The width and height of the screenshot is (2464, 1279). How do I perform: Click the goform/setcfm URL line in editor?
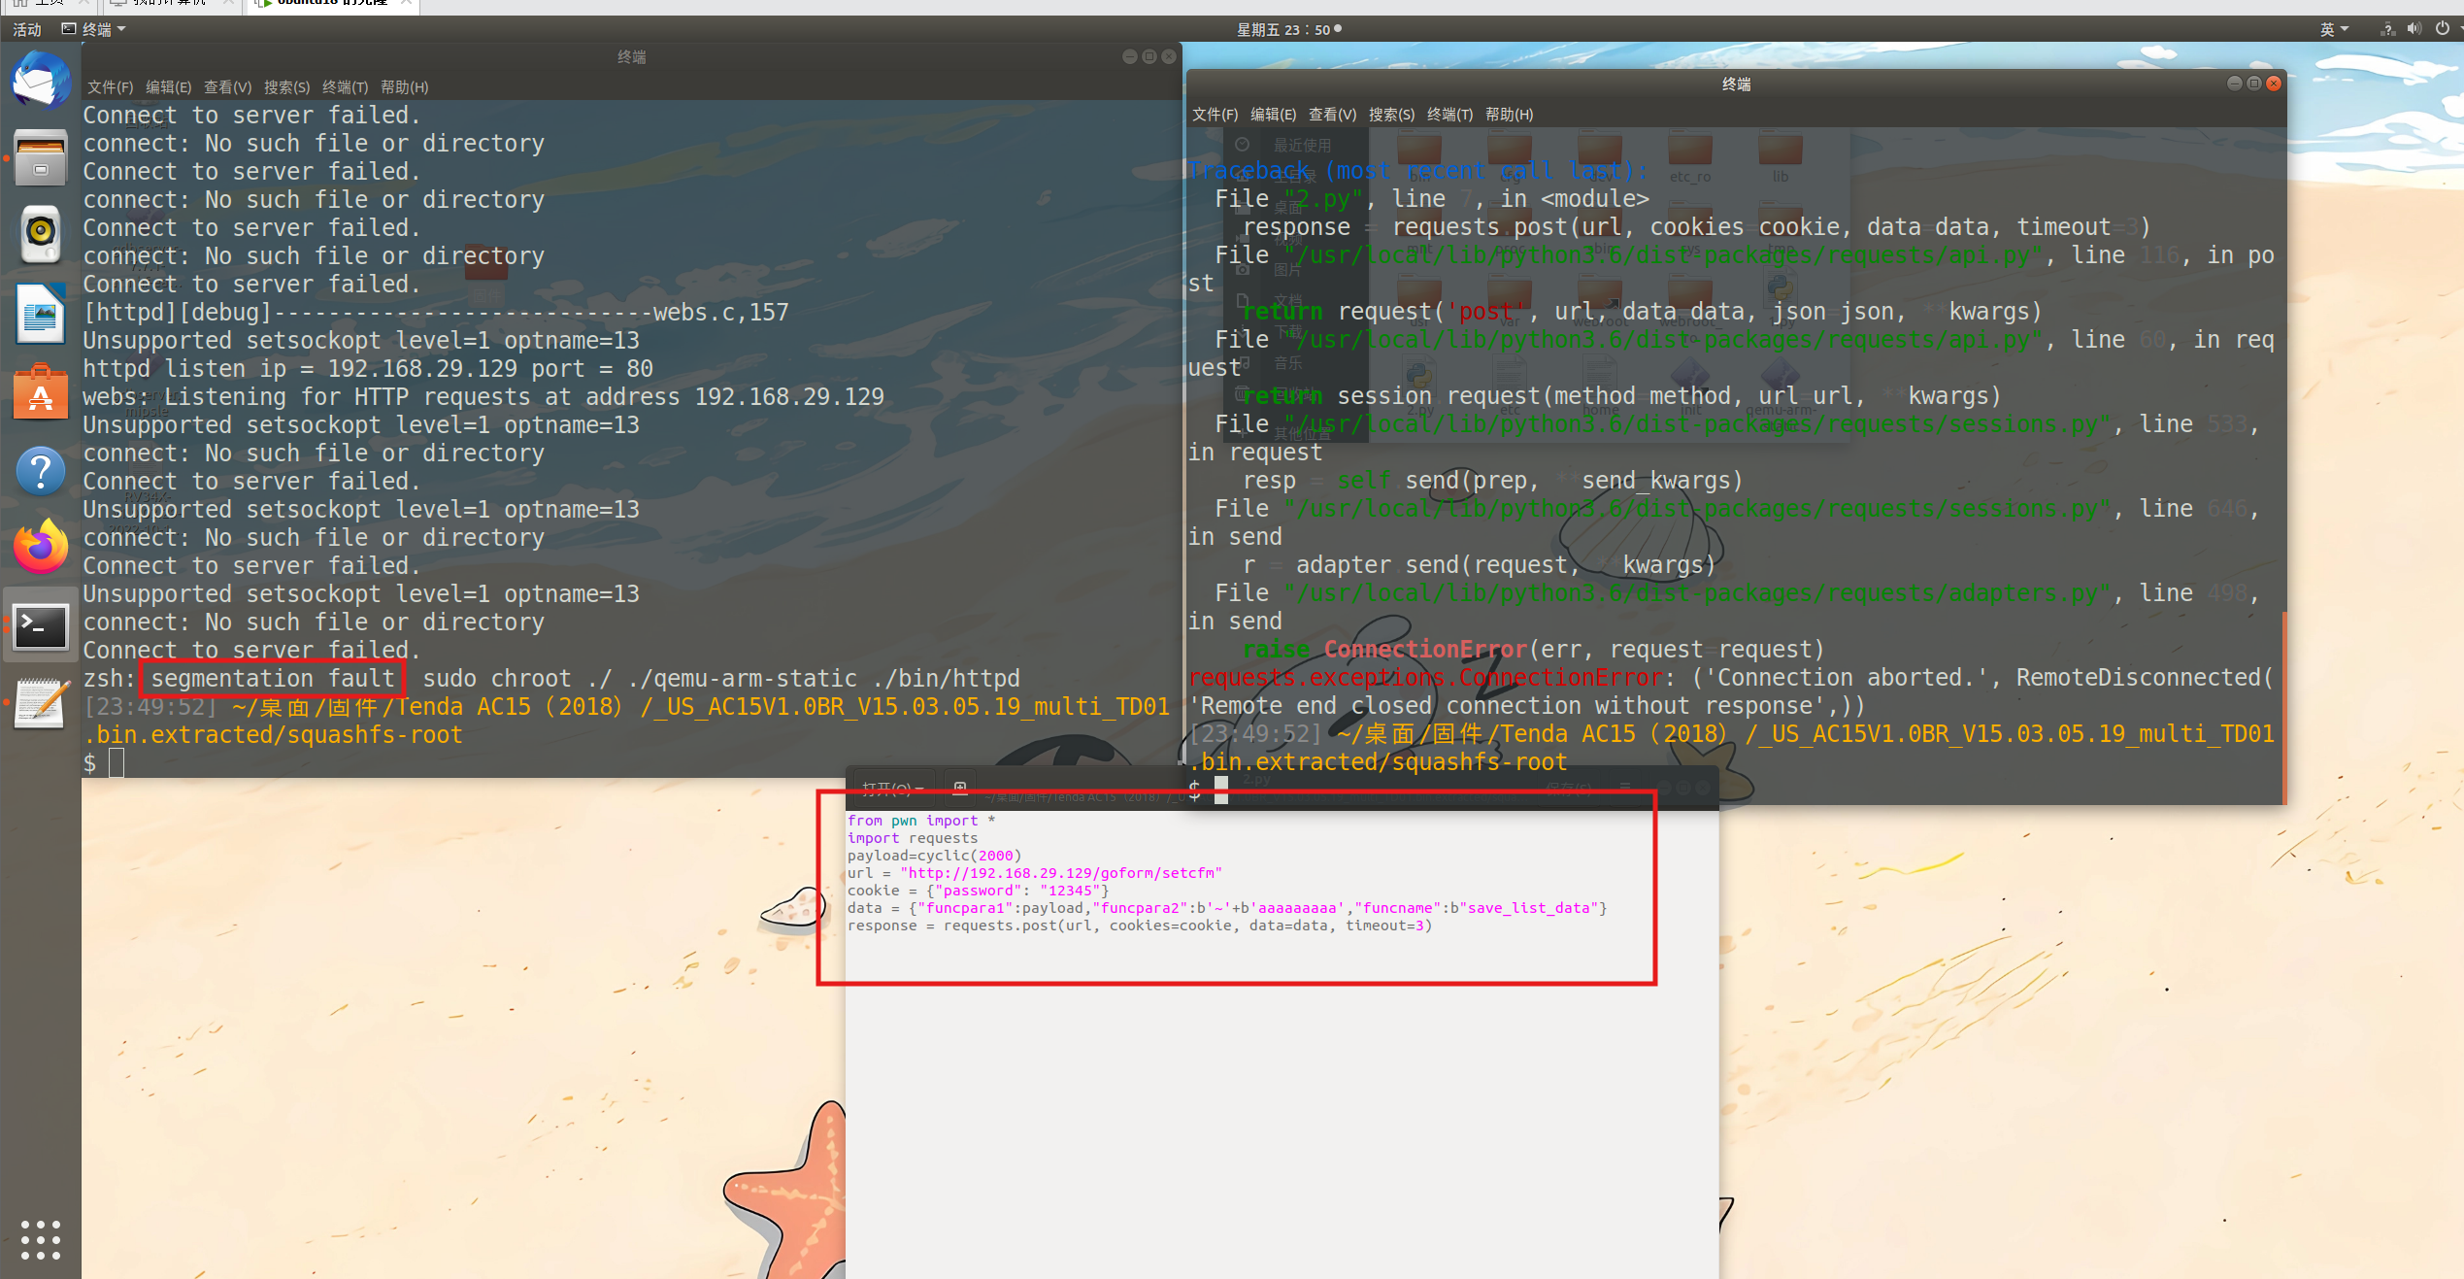pyautogui.click(x=1034, y=873)
